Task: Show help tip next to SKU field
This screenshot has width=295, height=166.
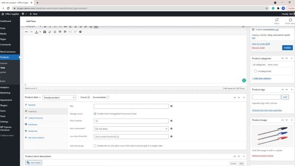Action: tap(171, 106)
